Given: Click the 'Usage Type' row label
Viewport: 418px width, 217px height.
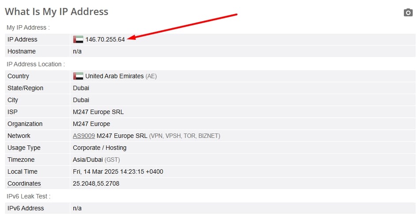Looking at the screenshot, I should pos(24,148).
